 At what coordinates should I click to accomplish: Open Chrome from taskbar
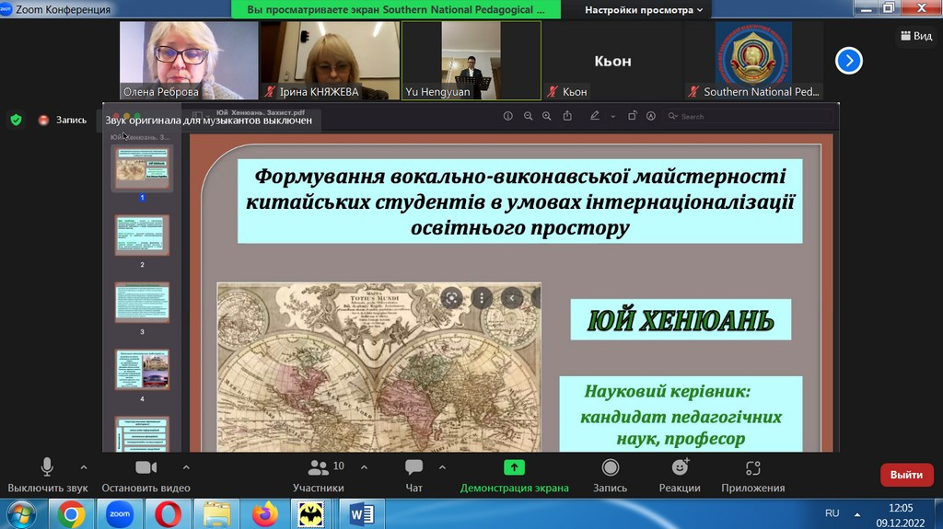click(x=71, y=514)
